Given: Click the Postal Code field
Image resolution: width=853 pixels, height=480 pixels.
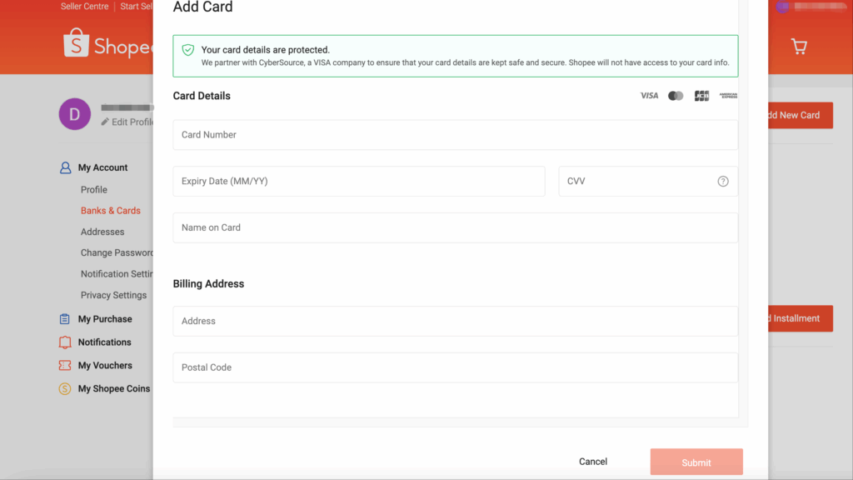Looking at the screenshot, I should pos(455,367).
